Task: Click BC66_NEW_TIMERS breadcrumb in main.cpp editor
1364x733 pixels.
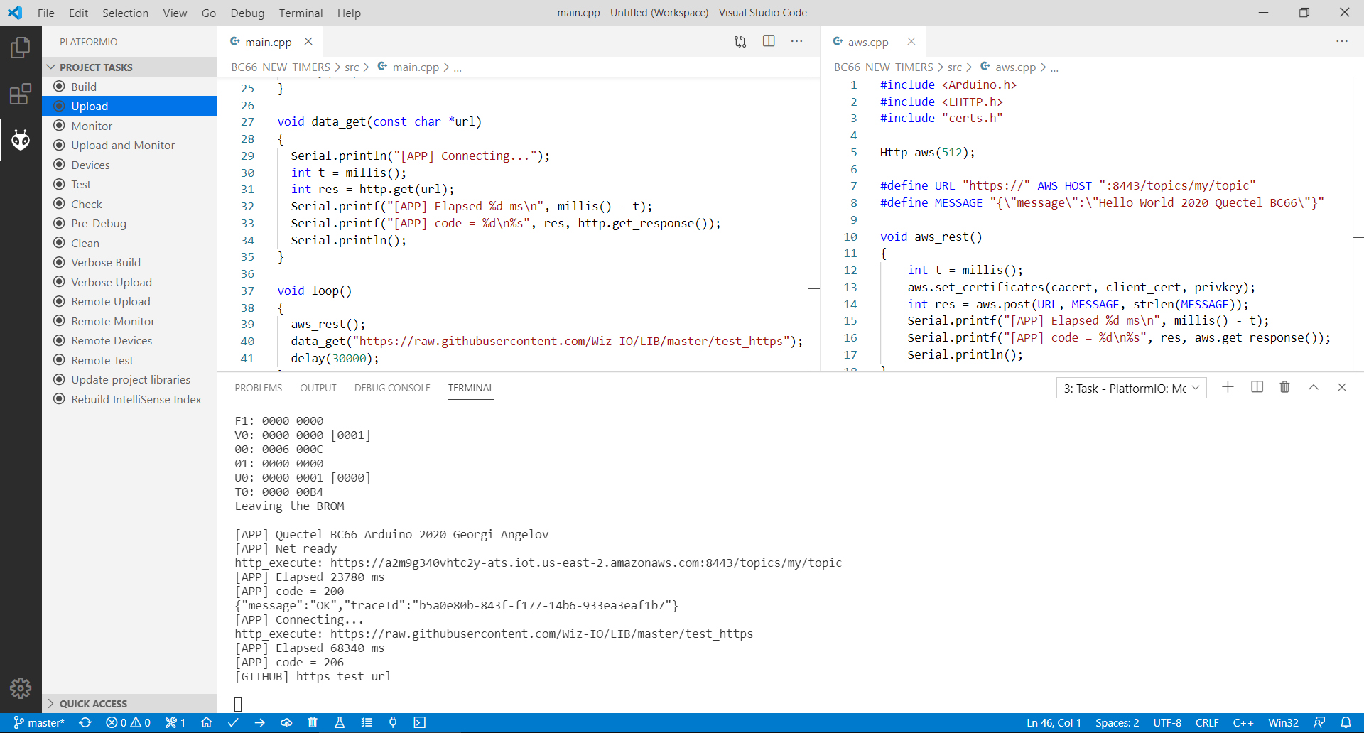Action: [x=281, y=67]
